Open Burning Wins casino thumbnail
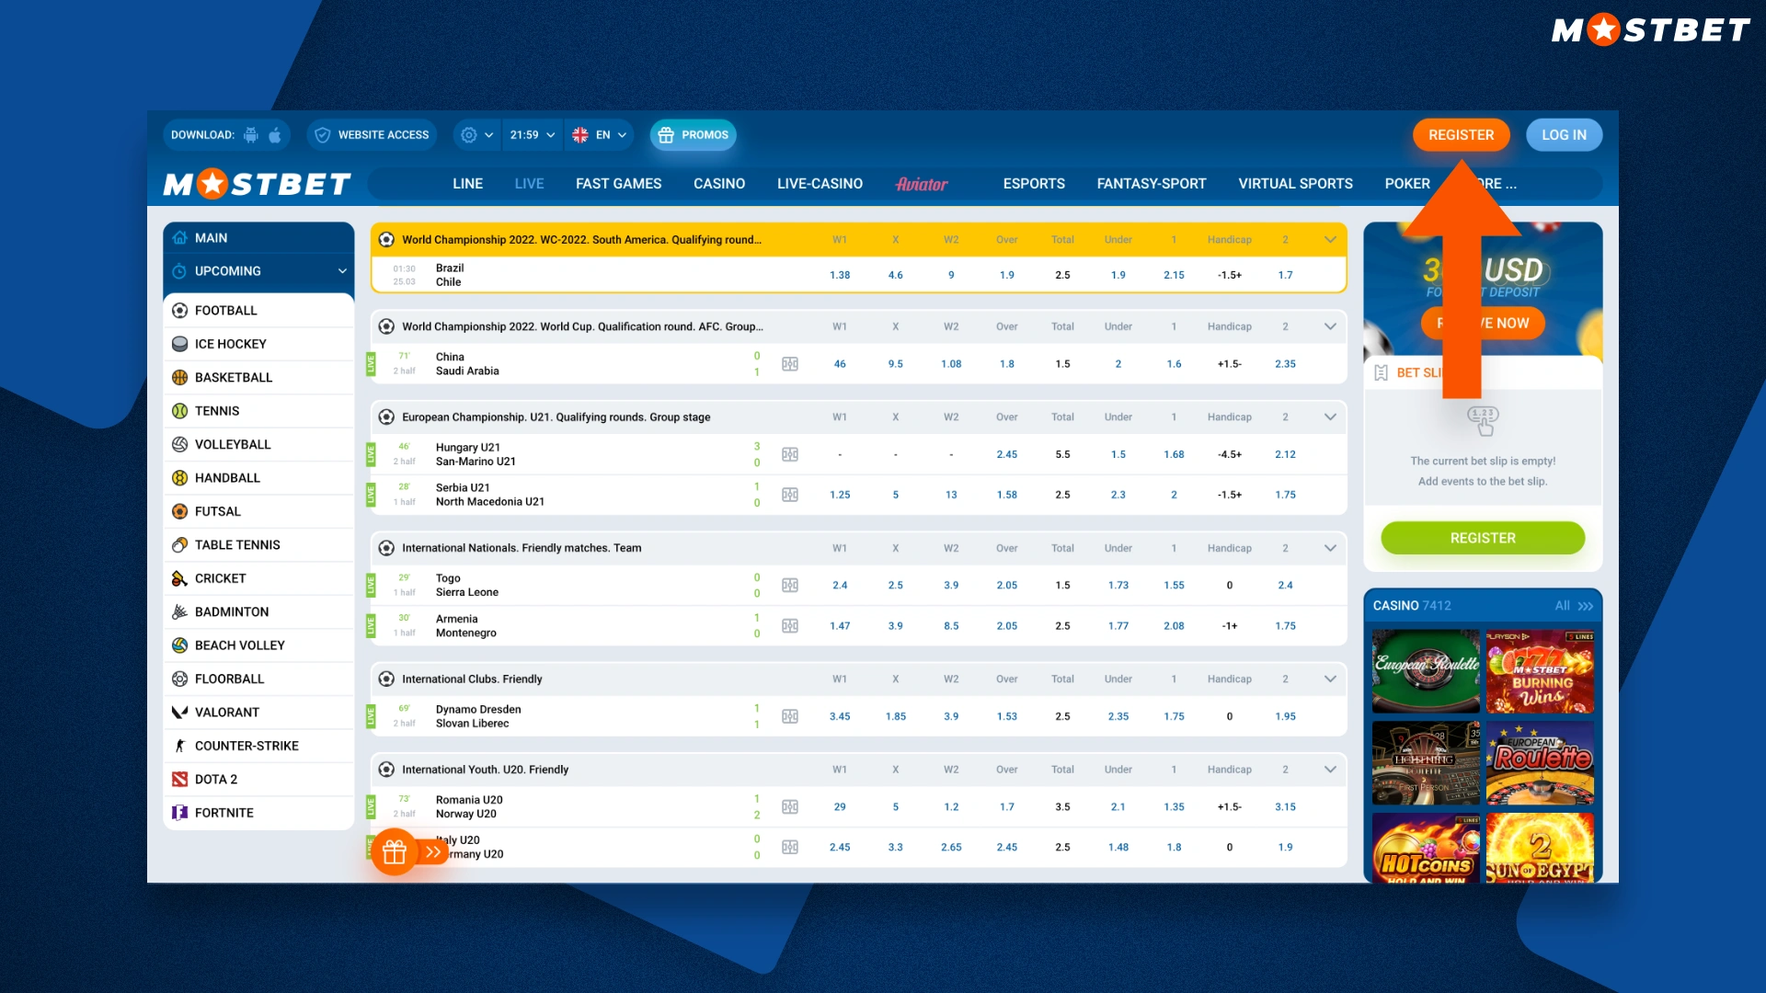Screen dimensions: 1766x993 (1540, 671)
